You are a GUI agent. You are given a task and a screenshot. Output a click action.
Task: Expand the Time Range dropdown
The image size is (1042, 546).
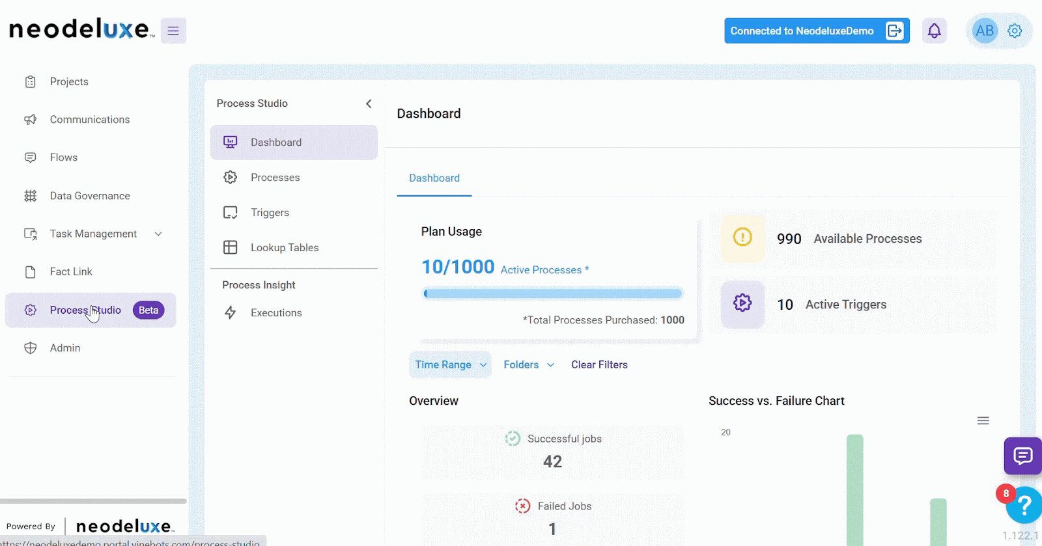click(x=450, y=365)
